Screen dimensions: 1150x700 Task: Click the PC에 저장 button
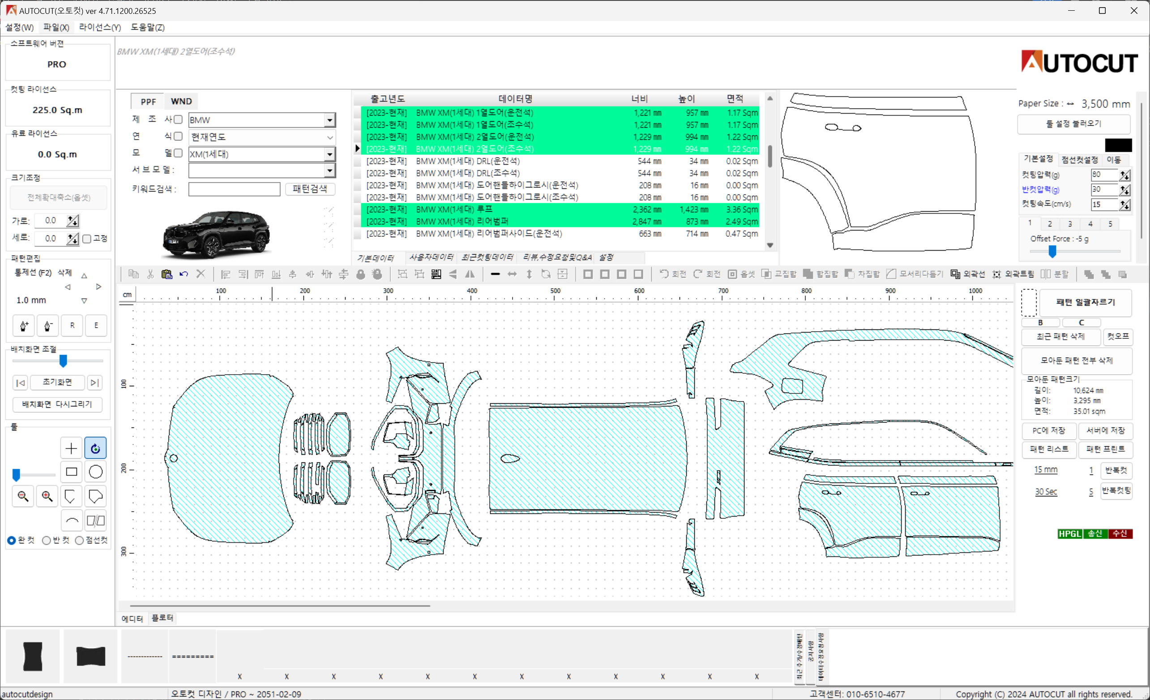point(1049,431)
